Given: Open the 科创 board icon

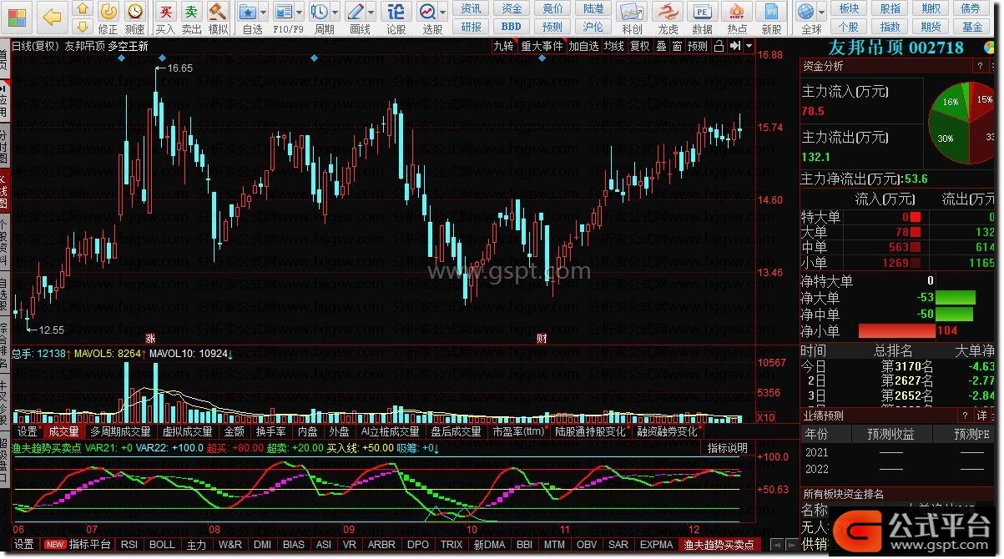Looking at the screenshot, I should [x=632, y=12].
